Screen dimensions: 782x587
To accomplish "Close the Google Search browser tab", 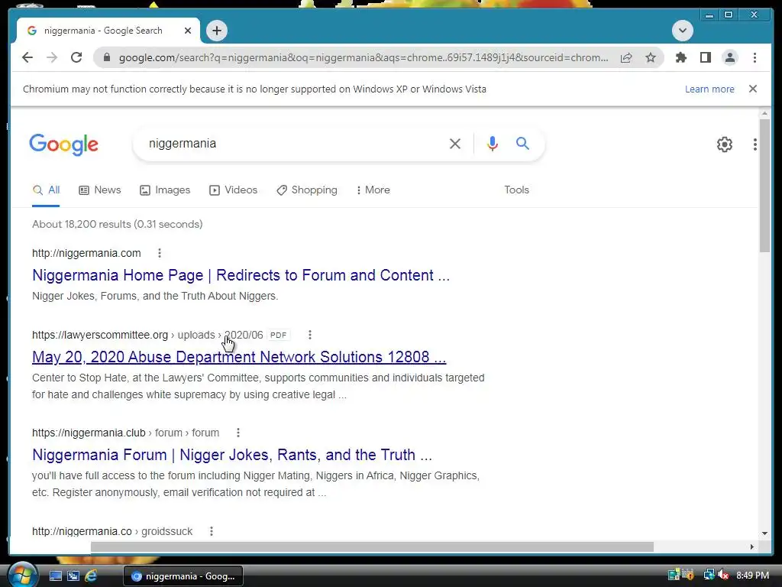I will (188, 31).
